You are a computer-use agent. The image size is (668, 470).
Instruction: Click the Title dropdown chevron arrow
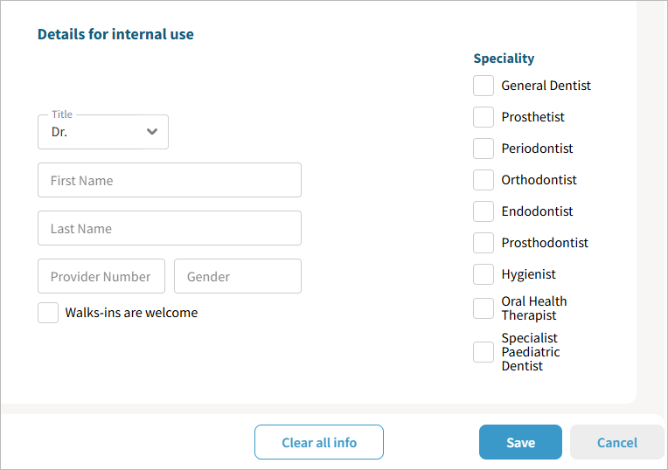click(152, 132)
